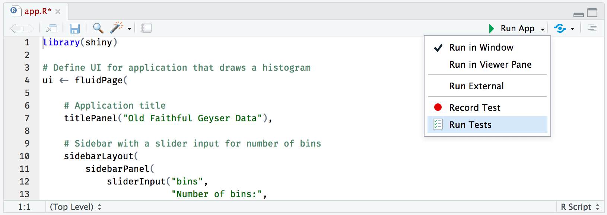Show the document outline panel

click(x=592, y=28)
